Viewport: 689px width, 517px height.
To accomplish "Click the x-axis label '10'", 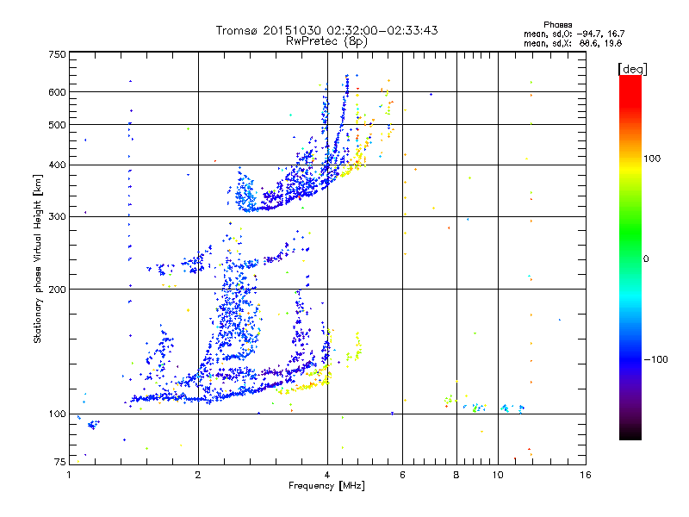I will coord(498,475).
